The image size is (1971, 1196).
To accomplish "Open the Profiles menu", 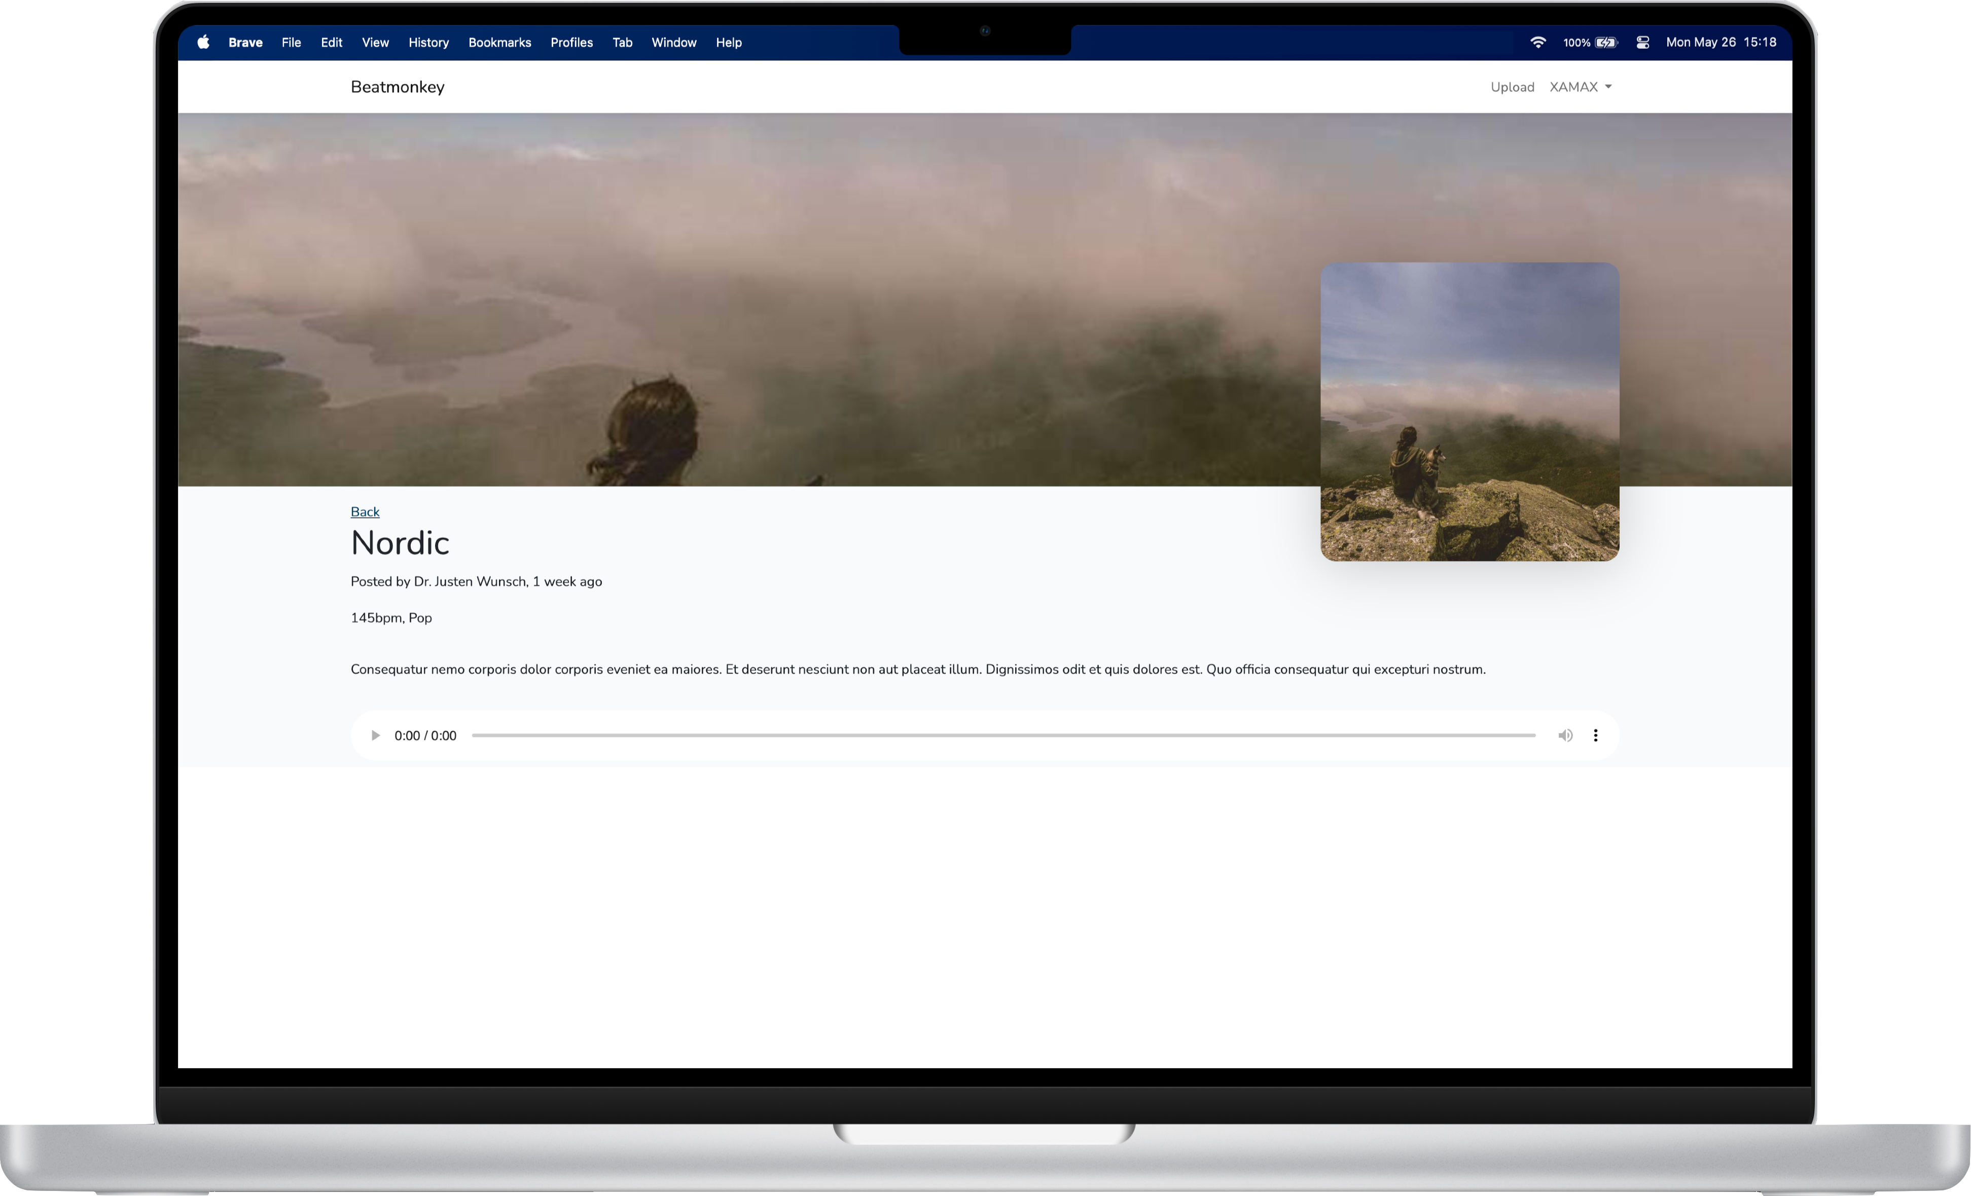I will [571, 43].
